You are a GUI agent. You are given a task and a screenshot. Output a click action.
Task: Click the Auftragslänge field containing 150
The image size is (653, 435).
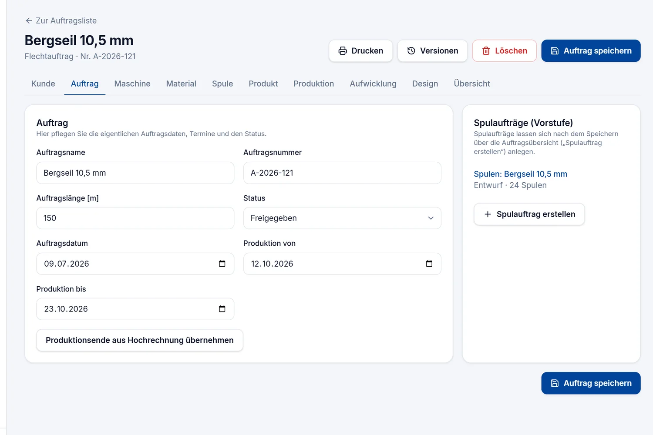(135, 218)
